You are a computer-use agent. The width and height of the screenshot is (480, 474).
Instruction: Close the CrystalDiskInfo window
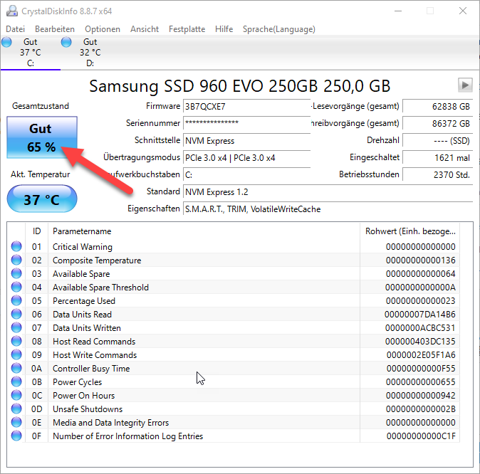point(462,11)
